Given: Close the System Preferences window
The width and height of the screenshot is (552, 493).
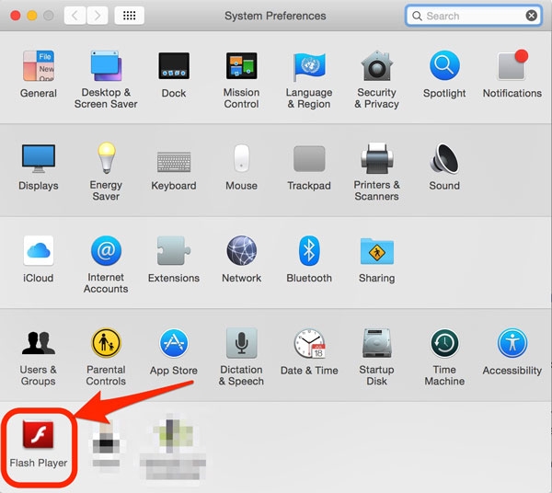Looking at the screenshot, I should pyautogui.click(x=15, y=16).
